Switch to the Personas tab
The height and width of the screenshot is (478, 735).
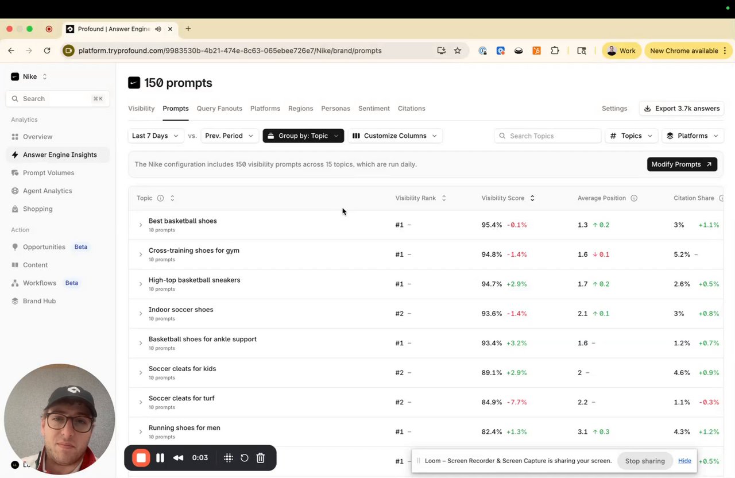pyautogui.click(x=336, y=109)
